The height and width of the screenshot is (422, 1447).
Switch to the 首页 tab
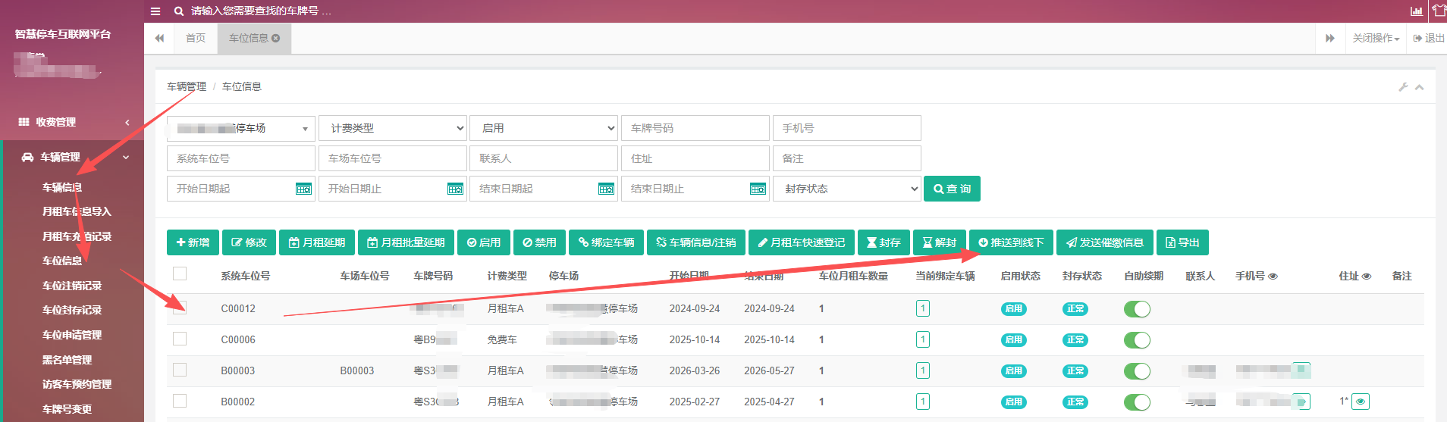point(196,38)
